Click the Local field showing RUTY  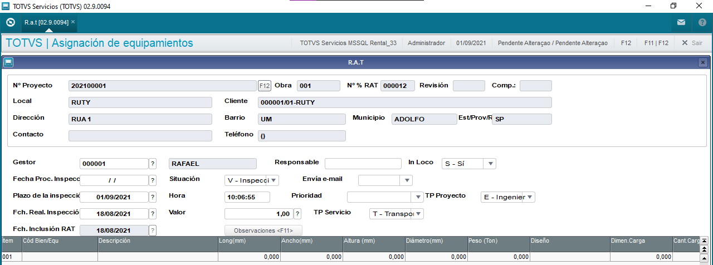tap(140, 102)
